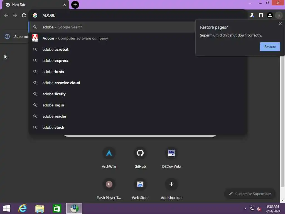Click the info icon beside Supermium infobar
Image resolution: width=285 pixels, height=214 pixels.
(7, 37)
